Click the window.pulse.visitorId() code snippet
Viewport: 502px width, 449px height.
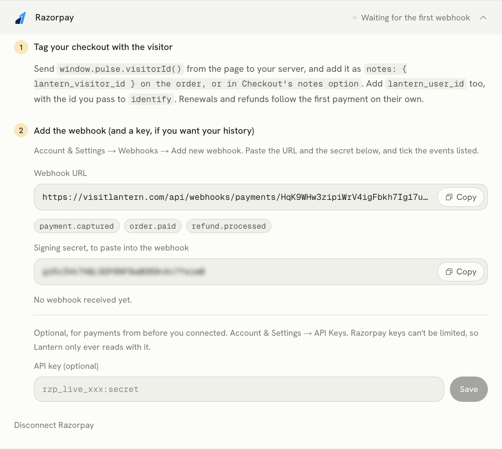(120, 69)
